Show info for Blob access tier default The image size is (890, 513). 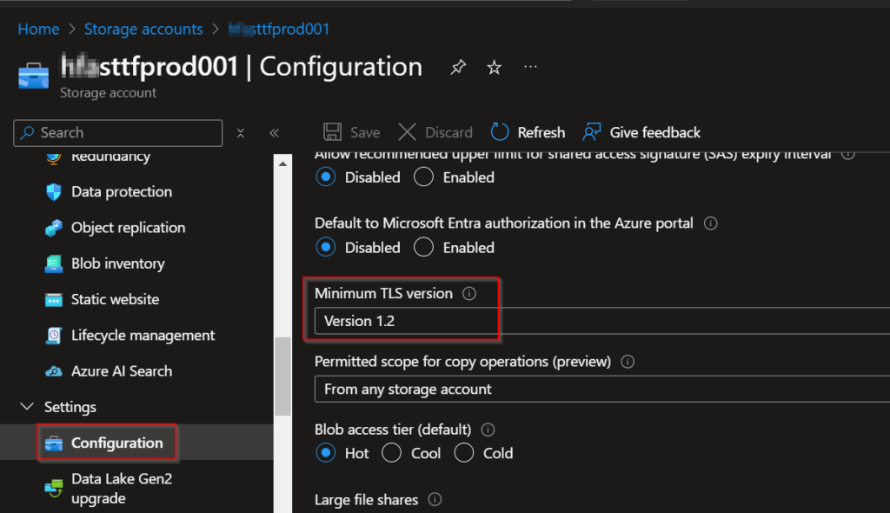click(x=488, y=430)
